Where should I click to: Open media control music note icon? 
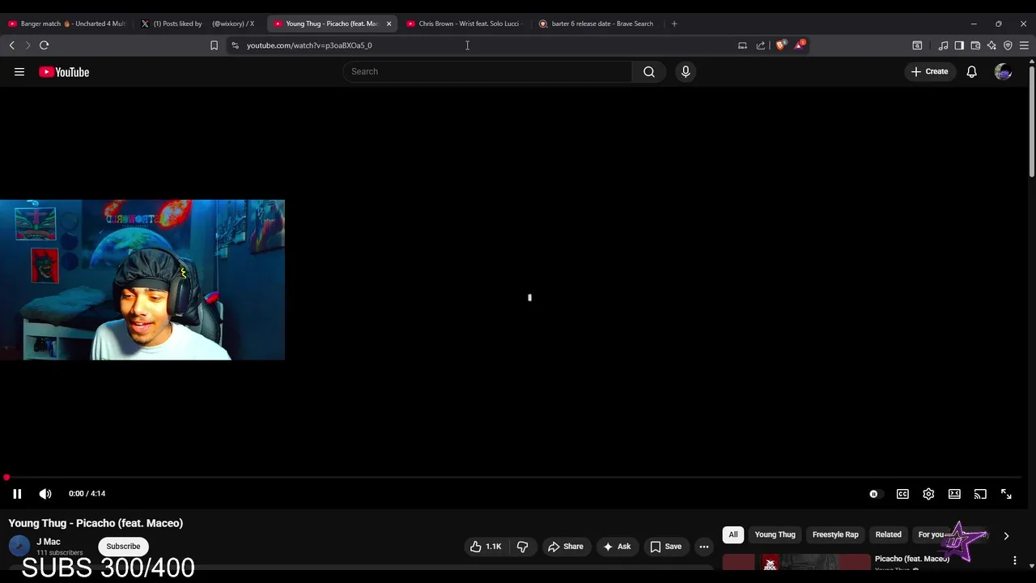(943, 45)
